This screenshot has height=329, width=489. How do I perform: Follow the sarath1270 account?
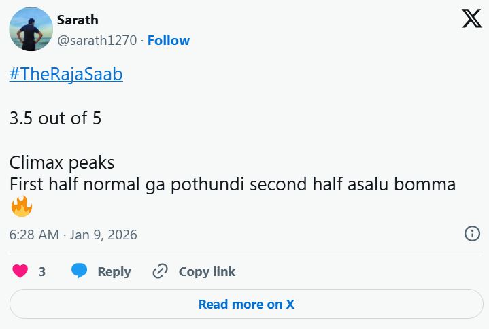point(169,40)
